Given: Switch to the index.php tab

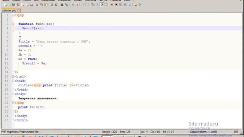Looking at the screenshot, I should (11, 11).
